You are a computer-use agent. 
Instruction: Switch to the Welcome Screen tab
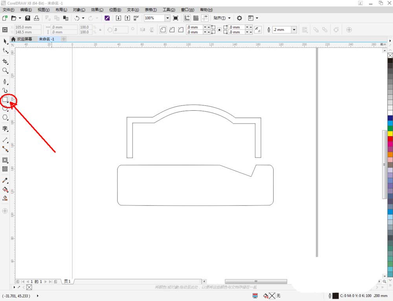[x=22, y=39]
